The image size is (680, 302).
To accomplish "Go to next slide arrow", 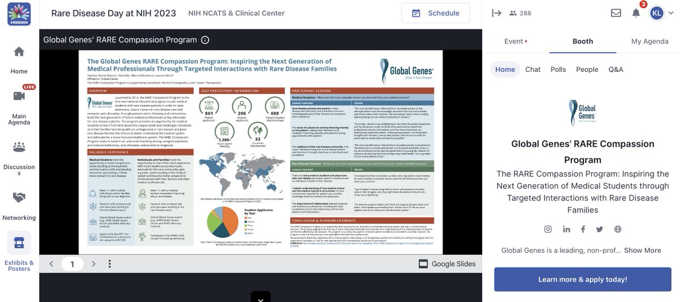I will pos(93,264).
